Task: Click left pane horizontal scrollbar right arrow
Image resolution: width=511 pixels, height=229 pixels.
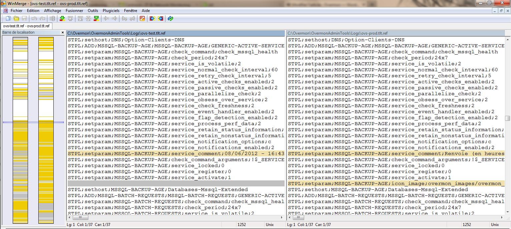Action: coord(283,218)
